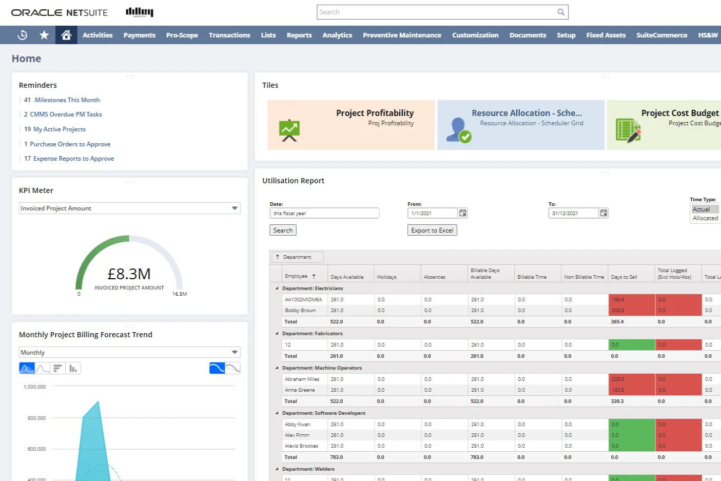Select Allocated time type option
The height and width of the screenshot is (481, 721).
pyautogui.click(x=705, y=218)
